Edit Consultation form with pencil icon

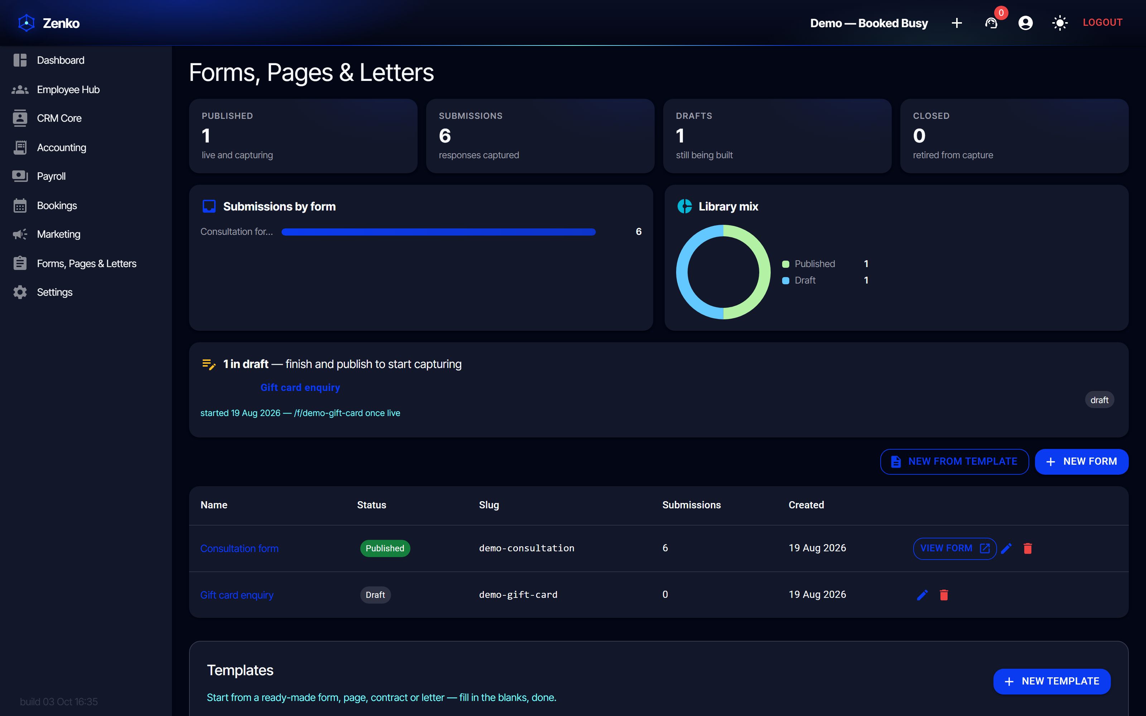tap(1006, 548)
